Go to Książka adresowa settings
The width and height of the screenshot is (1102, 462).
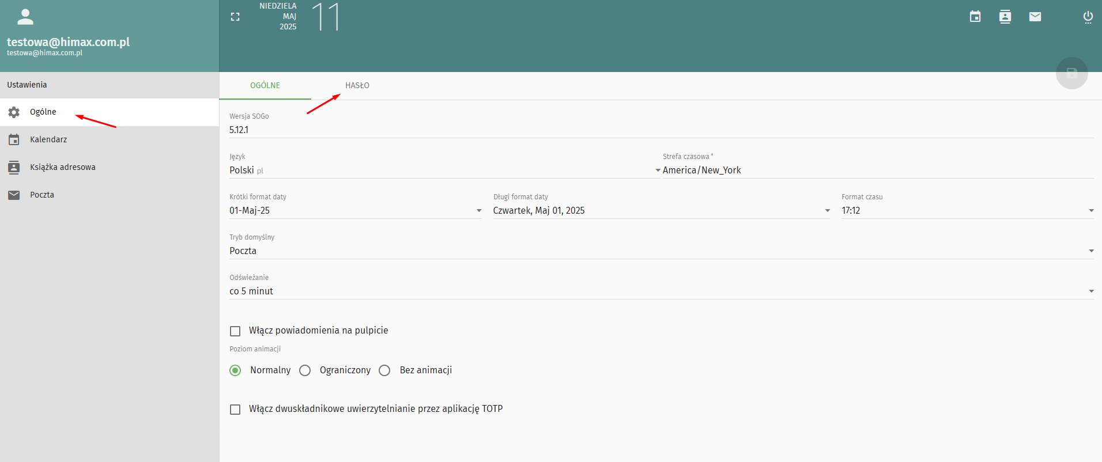pyautogui.click(x=62, y=168)
